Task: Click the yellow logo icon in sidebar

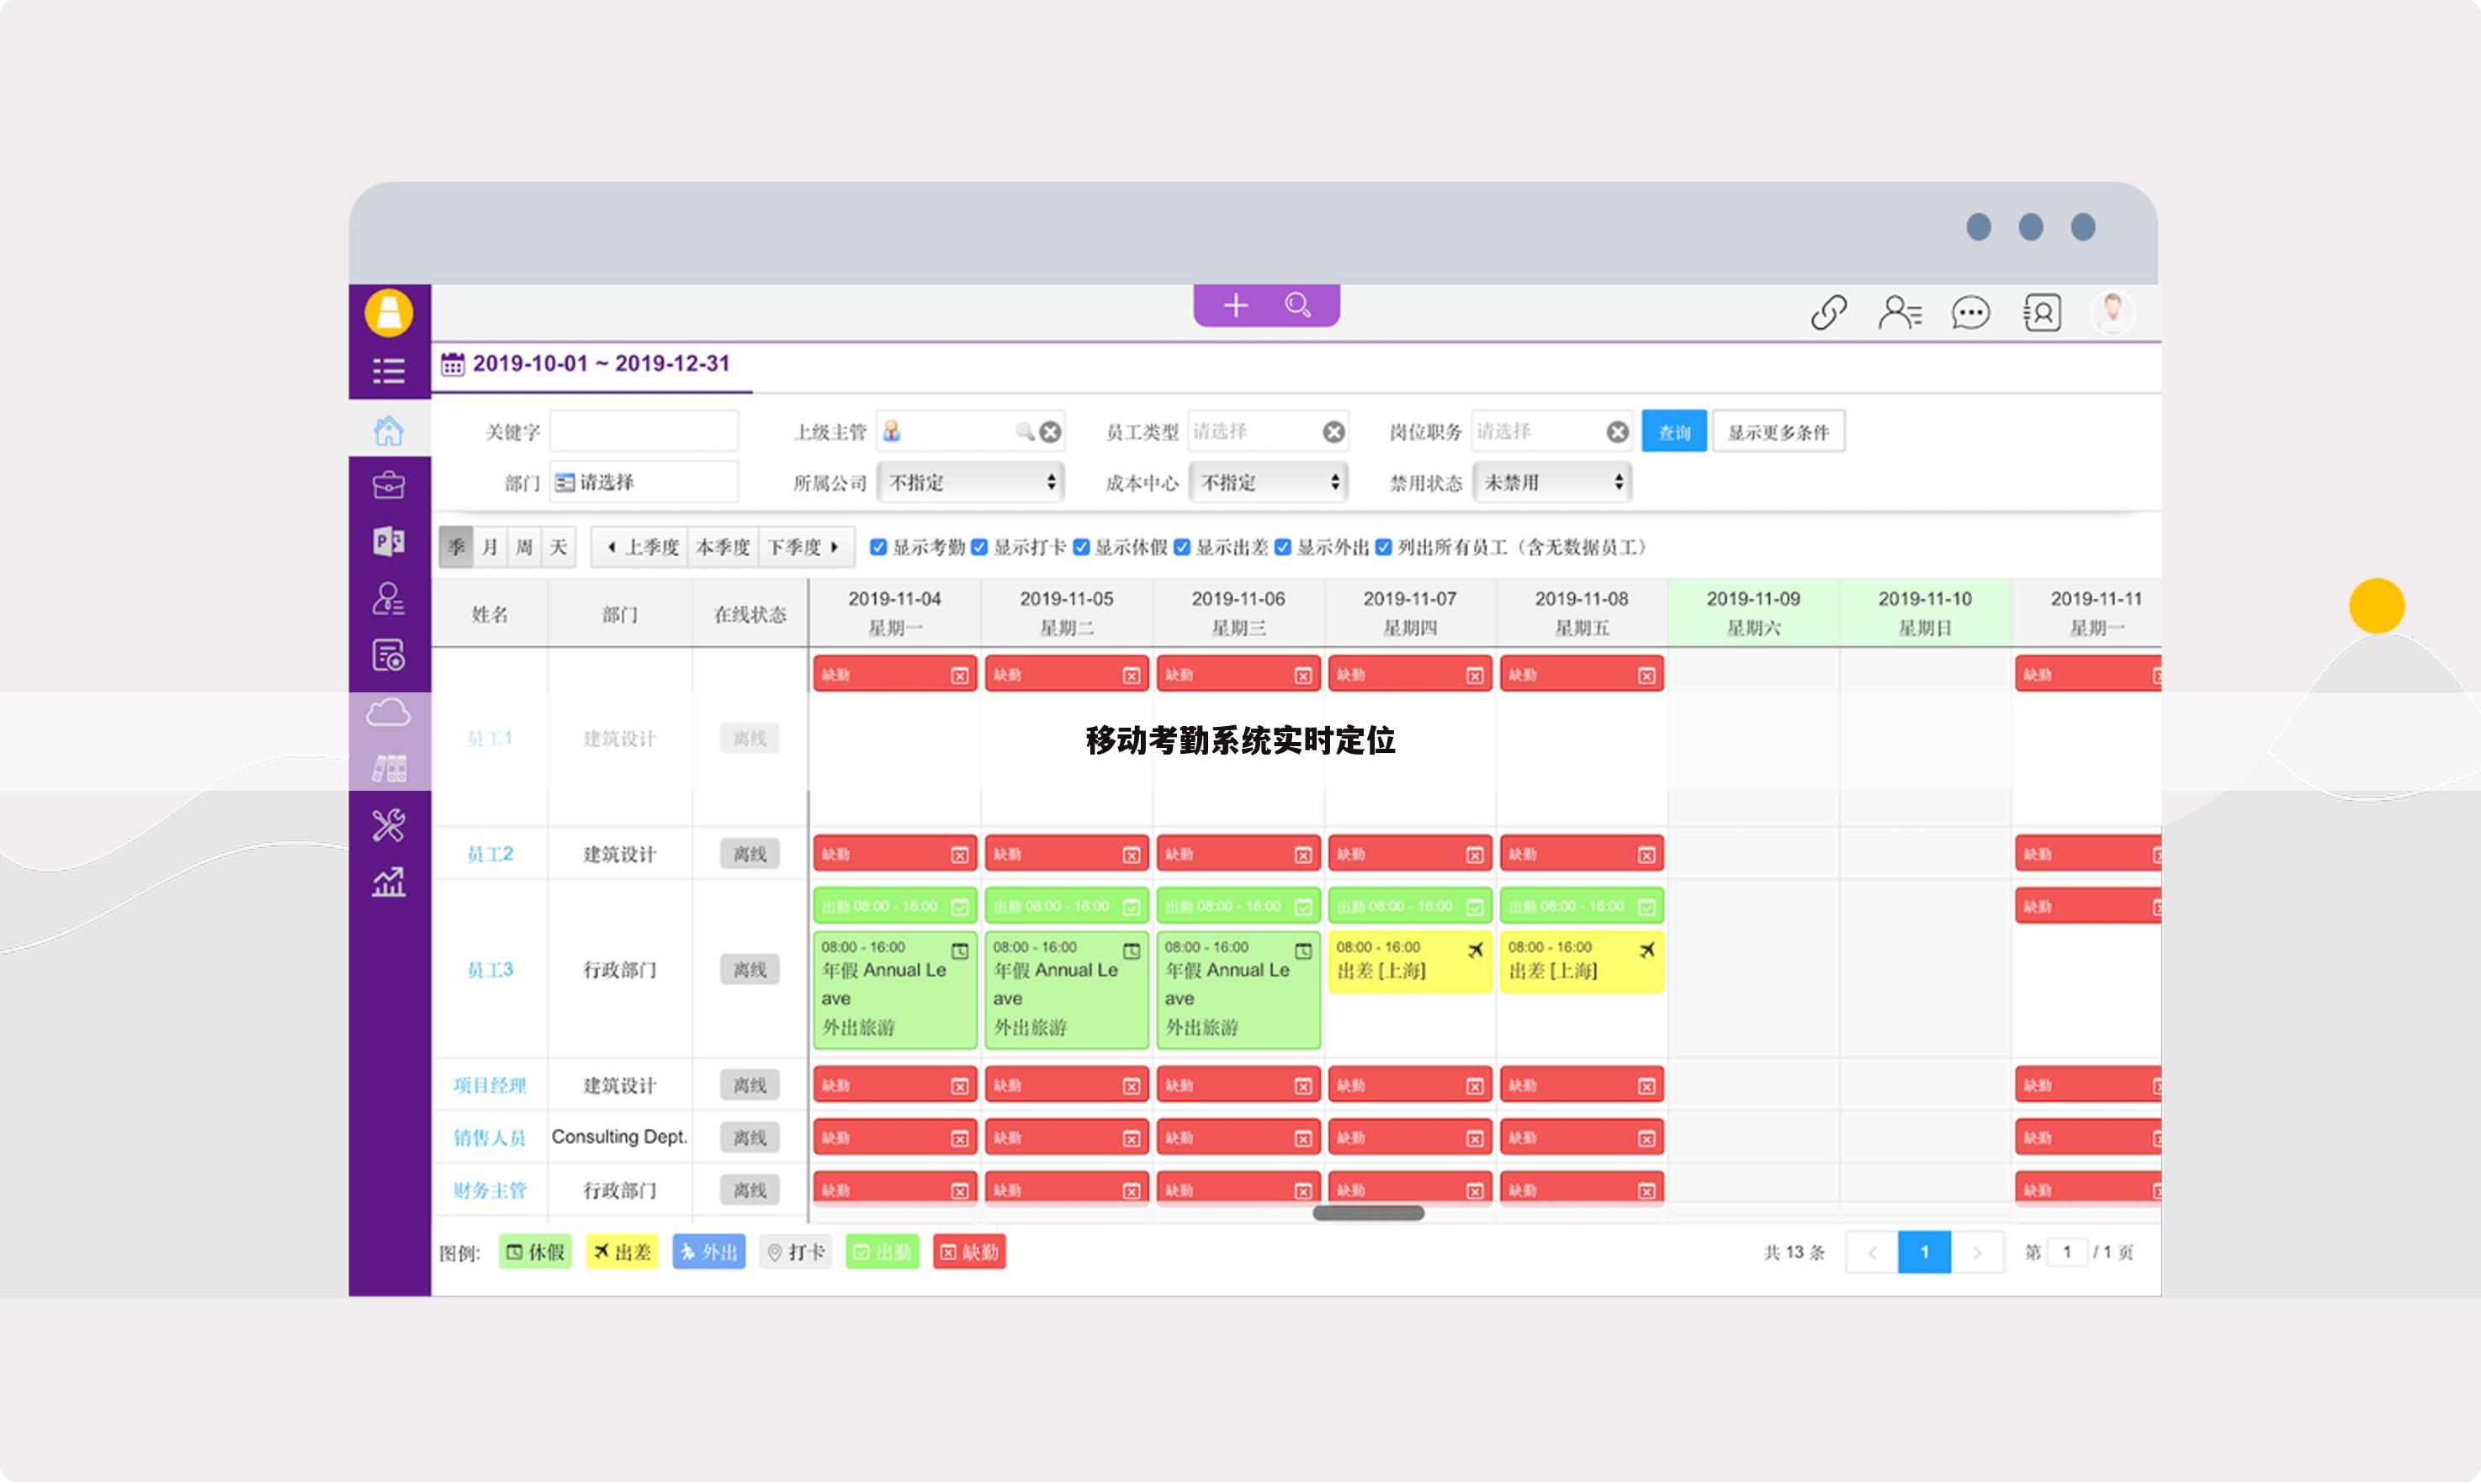Action: tap(389, 313)
